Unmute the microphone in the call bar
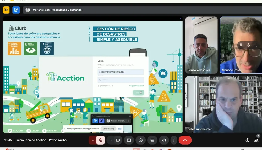 pyautogui.click(x=100, y=140)
